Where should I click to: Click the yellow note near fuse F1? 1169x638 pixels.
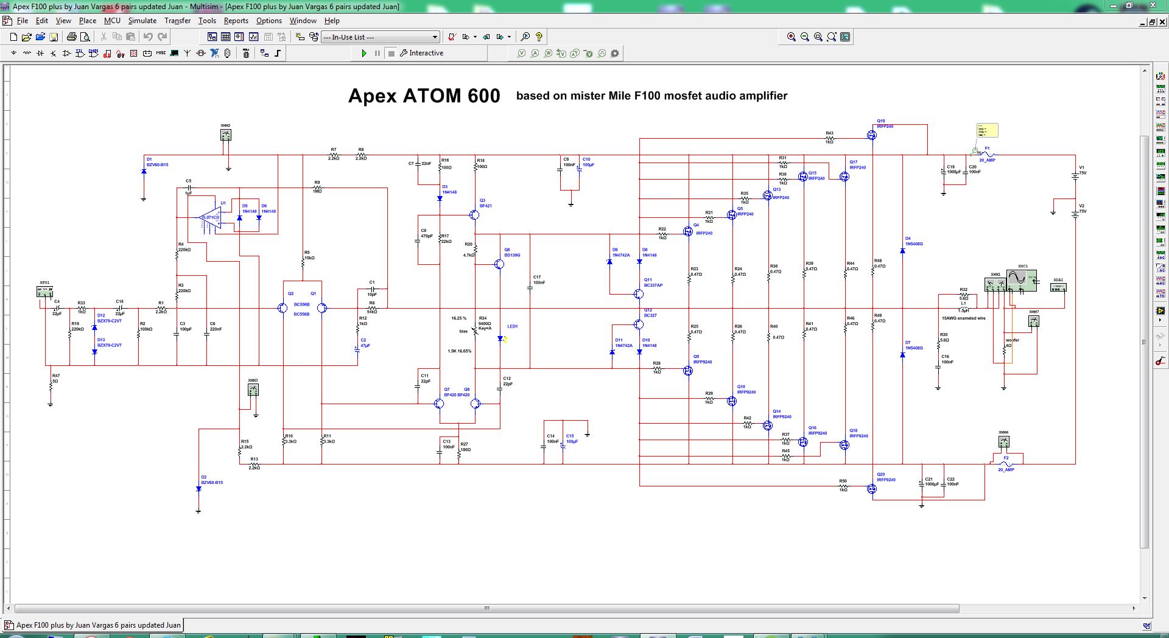click(x=987, y=130)
